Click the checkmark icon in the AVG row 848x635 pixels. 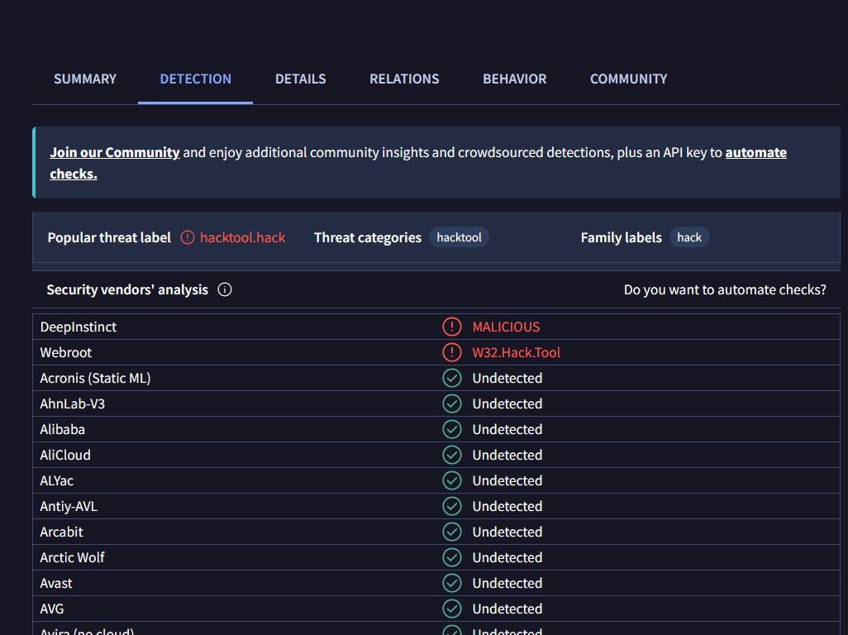click(x=451, y=609)
